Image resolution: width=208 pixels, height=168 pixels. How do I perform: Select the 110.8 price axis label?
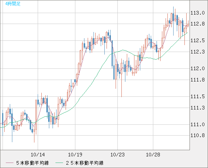[197, 135]
